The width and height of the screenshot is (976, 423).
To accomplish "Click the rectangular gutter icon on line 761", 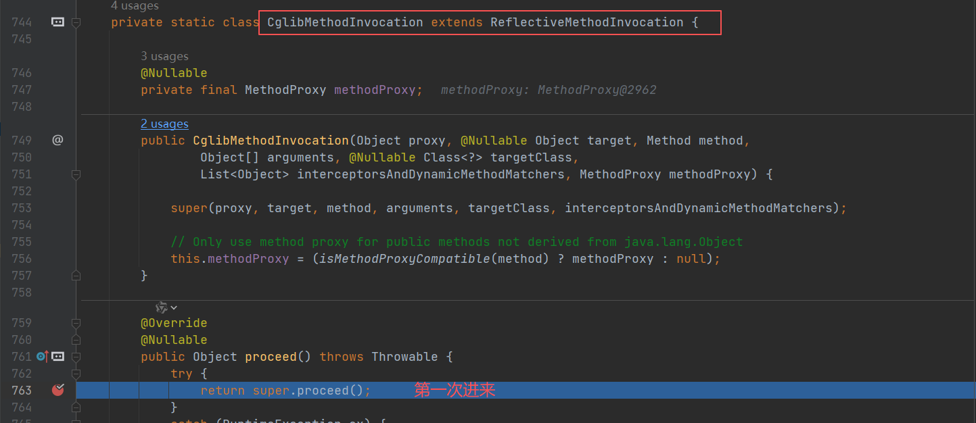I will [58, 356].
